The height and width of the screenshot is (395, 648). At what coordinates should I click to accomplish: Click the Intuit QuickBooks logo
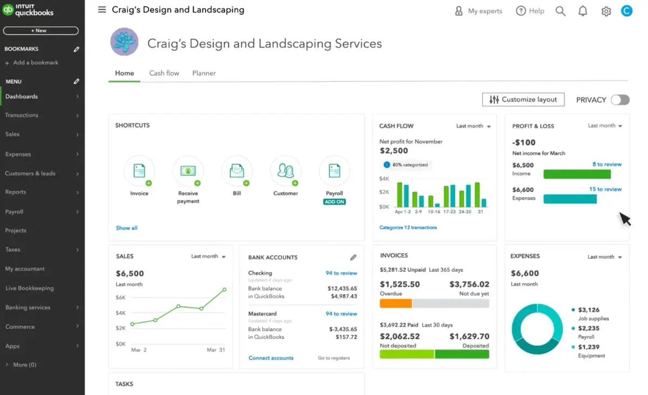coord(29,10)
